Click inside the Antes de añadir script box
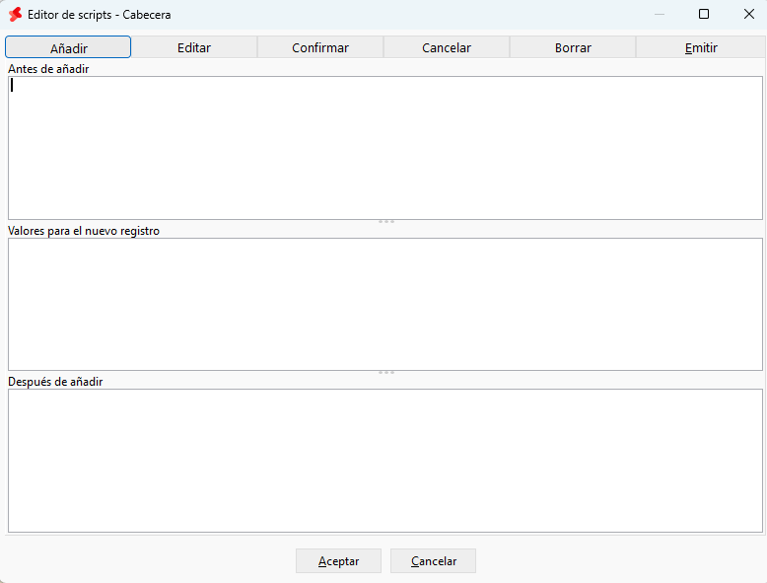 click(x=385, y=148)
